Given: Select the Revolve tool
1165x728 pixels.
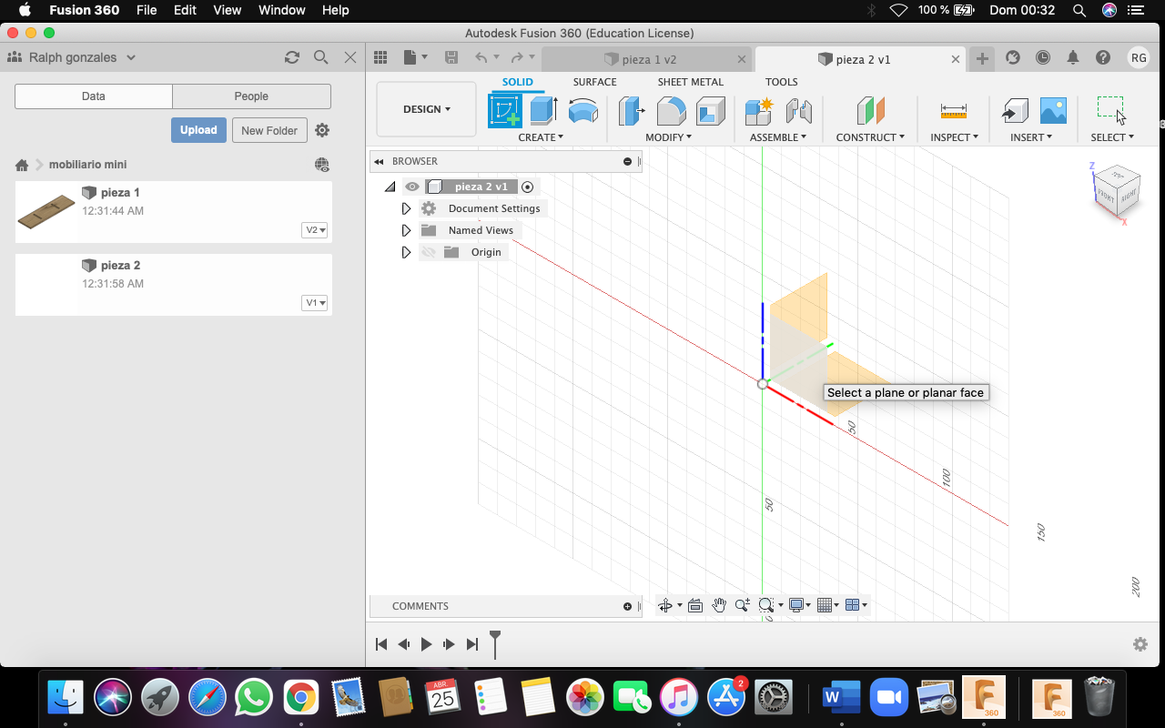Looking at the screenshot, I should (582, 111).
